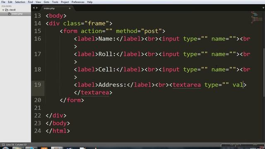Click the 'Roll:' label text
Viewport: 265px width, 149px height.
coord(107,54)
